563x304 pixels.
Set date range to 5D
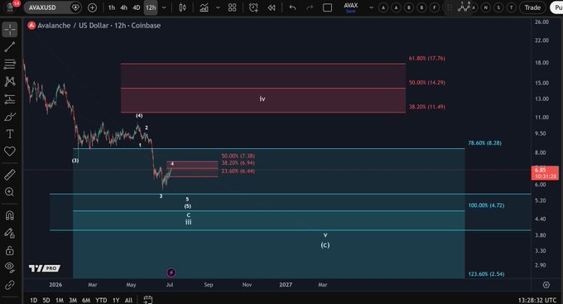[x=46, y=300]
